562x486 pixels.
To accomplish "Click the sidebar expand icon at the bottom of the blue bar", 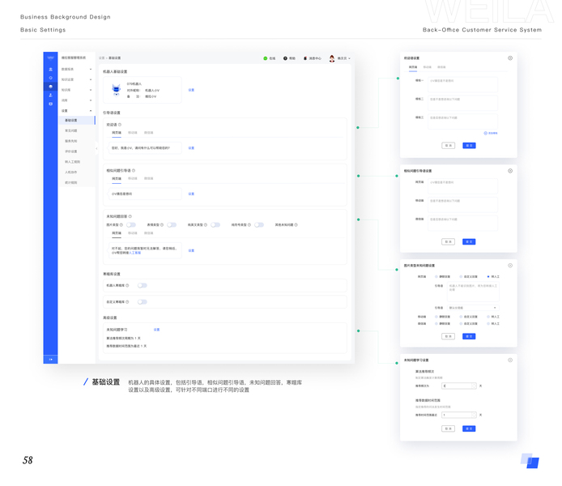I will click(x=50, y=359).
